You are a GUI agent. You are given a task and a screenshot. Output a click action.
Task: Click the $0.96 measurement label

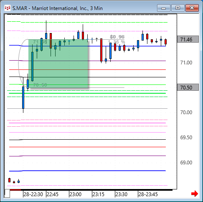pyautogui.click(x=117, y=37)
